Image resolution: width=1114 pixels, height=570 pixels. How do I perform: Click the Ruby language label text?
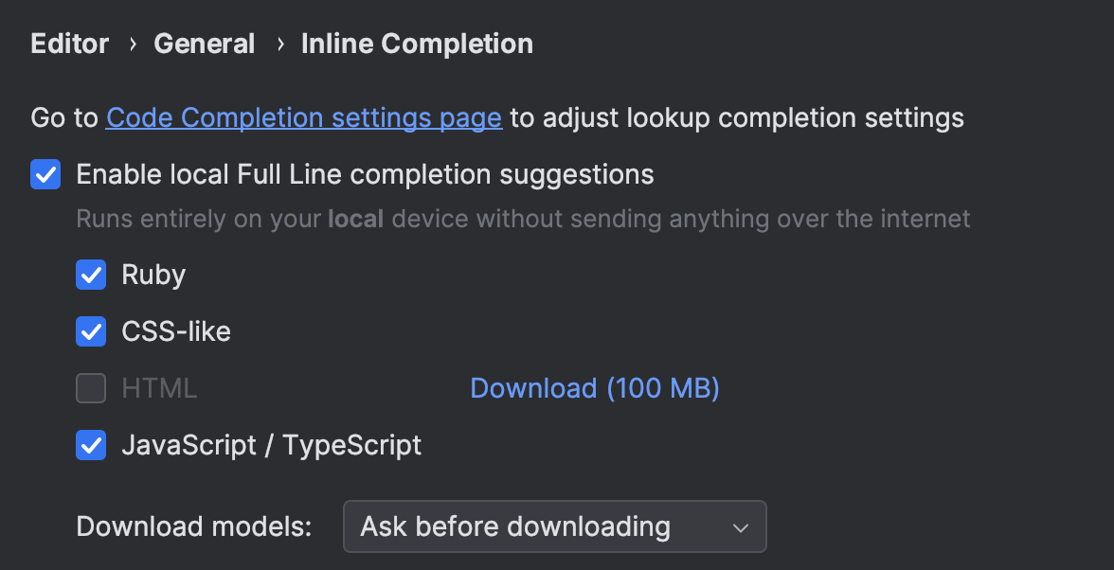tap(153, 275)
